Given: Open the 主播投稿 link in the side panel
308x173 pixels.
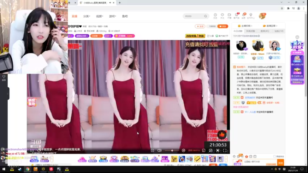Looking at the screenshot, I should coord(245,26).
